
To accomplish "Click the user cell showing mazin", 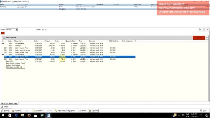I will tap(75, 46).
